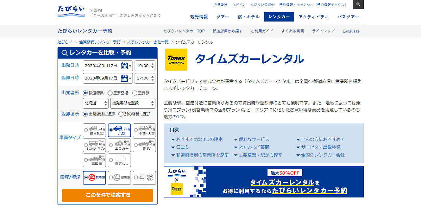Switch to the アクティビティ tab
The width and height of the screenshot is (421, 213).
pos(313,17)
